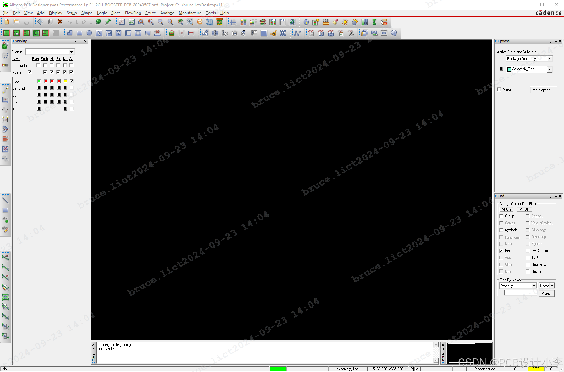Image resolution: width=564 pixels, height=372 pixels.
Task: Enable the Mirror checkbox
Action: click(499, 89)
